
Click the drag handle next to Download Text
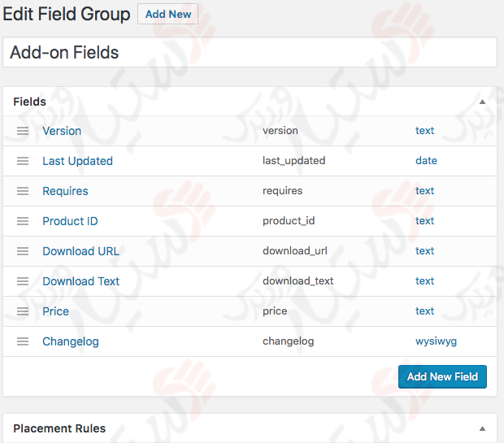pos(23,281)
